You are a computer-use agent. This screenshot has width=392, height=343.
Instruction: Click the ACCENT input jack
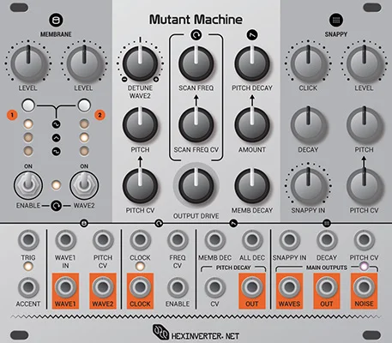(x=28, y=287)
